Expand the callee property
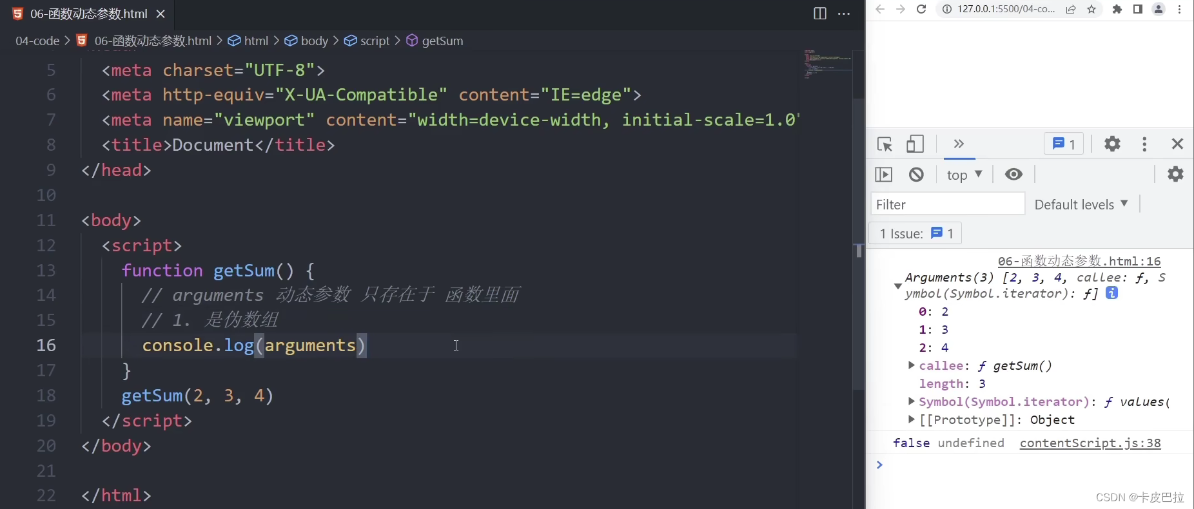The height and width of the screenshot is (509, 1194). [911, 365]
